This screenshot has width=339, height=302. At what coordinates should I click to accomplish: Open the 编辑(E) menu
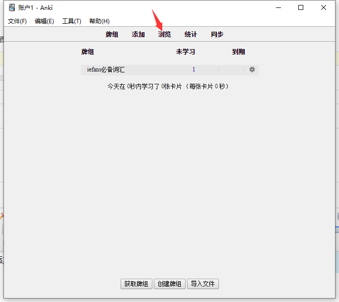click(x=44, y=21)
